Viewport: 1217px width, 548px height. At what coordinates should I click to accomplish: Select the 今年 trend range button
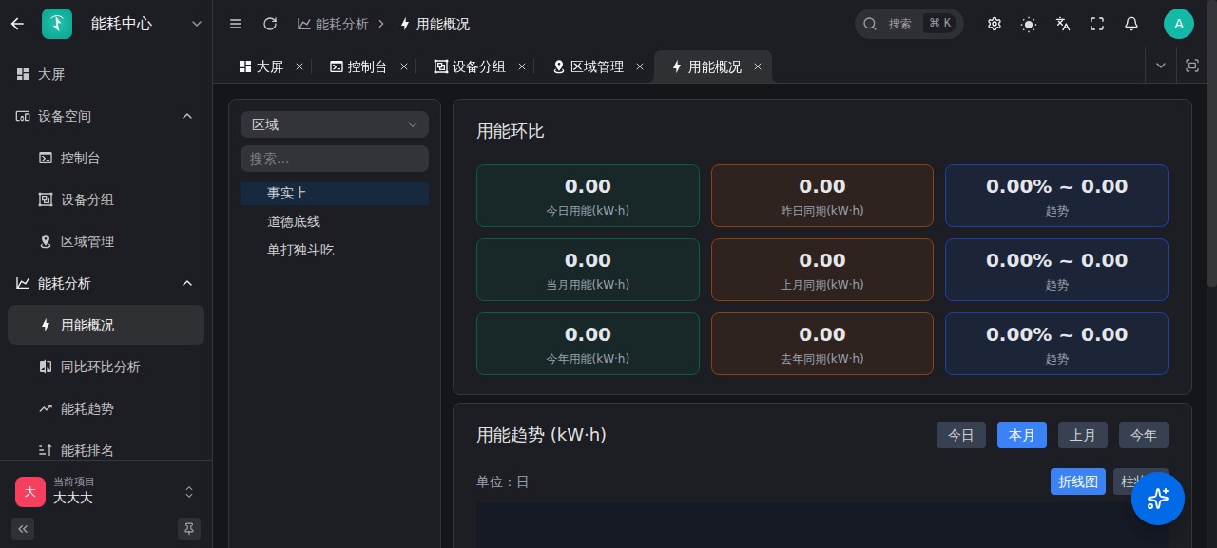1144,435
